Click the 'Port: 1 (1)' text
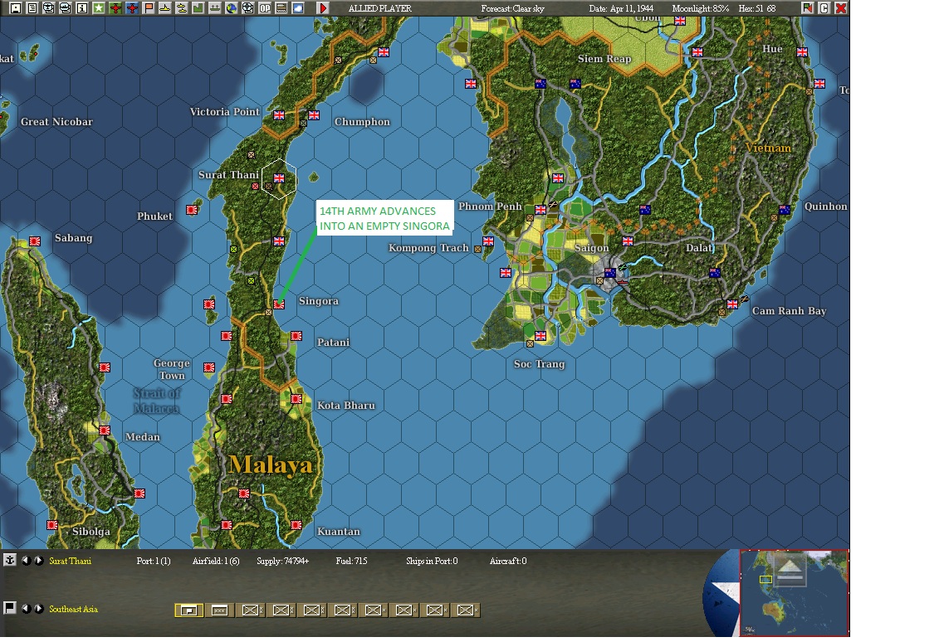Image resolution: width=944 pixels, height=642 pixels. click(x=154, y=561)
